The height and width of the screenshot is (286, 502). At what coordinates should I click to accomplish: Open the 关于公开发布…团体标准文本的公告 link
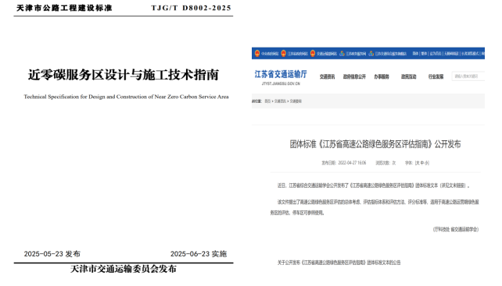click(x=339, y=263)
